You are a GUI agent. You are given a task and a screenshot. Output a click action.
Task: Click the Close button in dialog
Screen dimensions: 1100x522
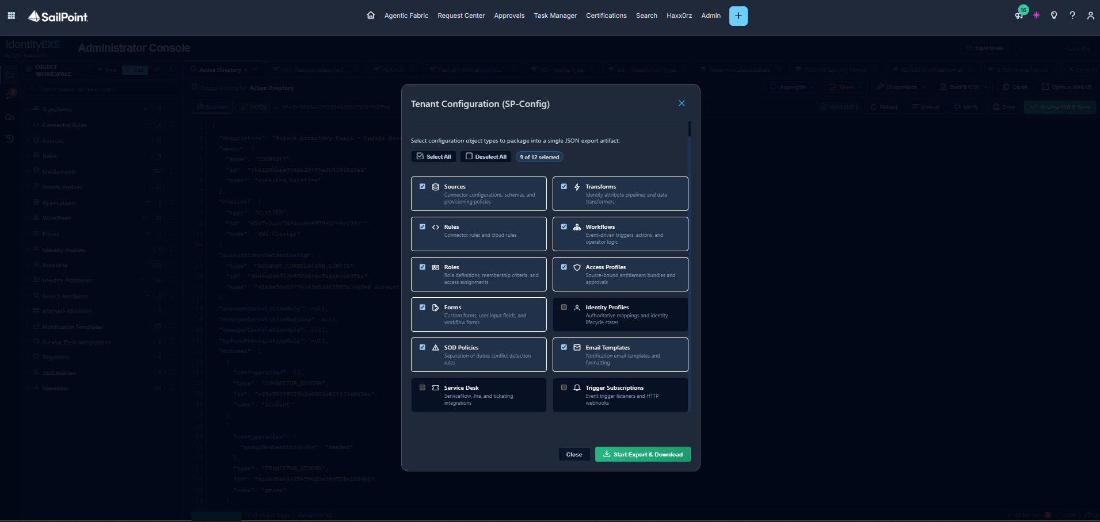tap(574, 454)
